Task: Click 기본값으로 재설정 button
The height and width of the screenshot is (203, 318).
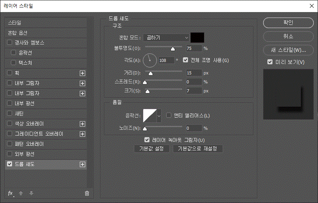Action: [x=197, y=149]
